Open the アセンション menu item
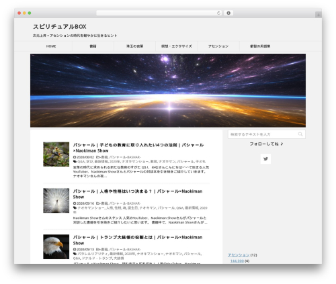Screen dimensions: 336x284 (x=218, y=46)
